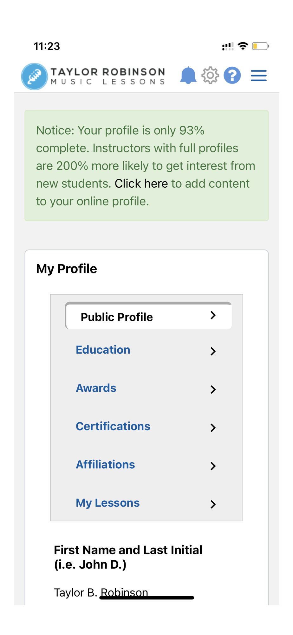293x635 pixels.
Task: Click the 'Click here' profile link
Action: (x=141, y=184)
